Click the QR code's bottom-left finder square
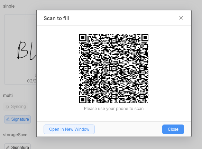 coord(83,100)
